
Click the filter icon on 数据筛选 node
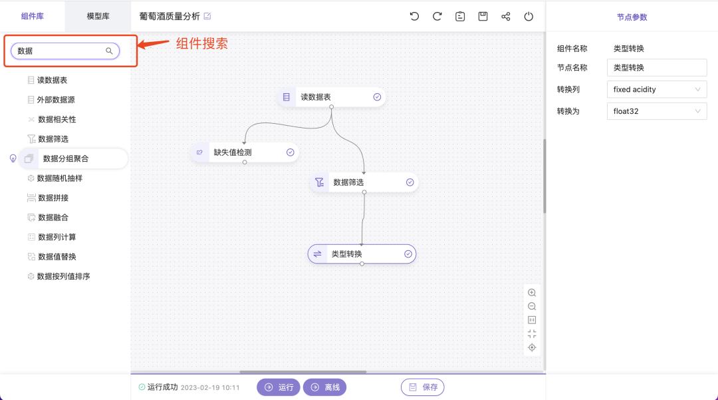pos(319,182)
